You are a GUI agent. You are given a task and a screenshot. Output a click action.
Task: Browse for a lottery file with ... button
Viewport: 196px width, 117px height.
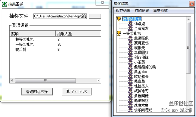[x=95, y=16]
